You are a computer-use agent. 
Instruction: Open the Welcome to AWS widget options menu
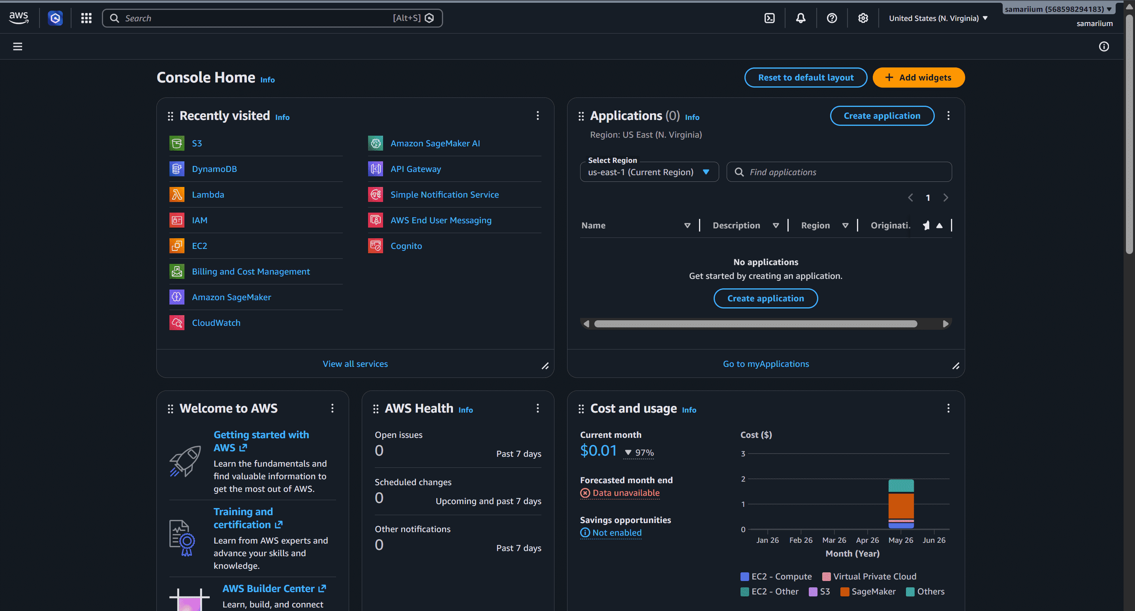tap(332, 408)
